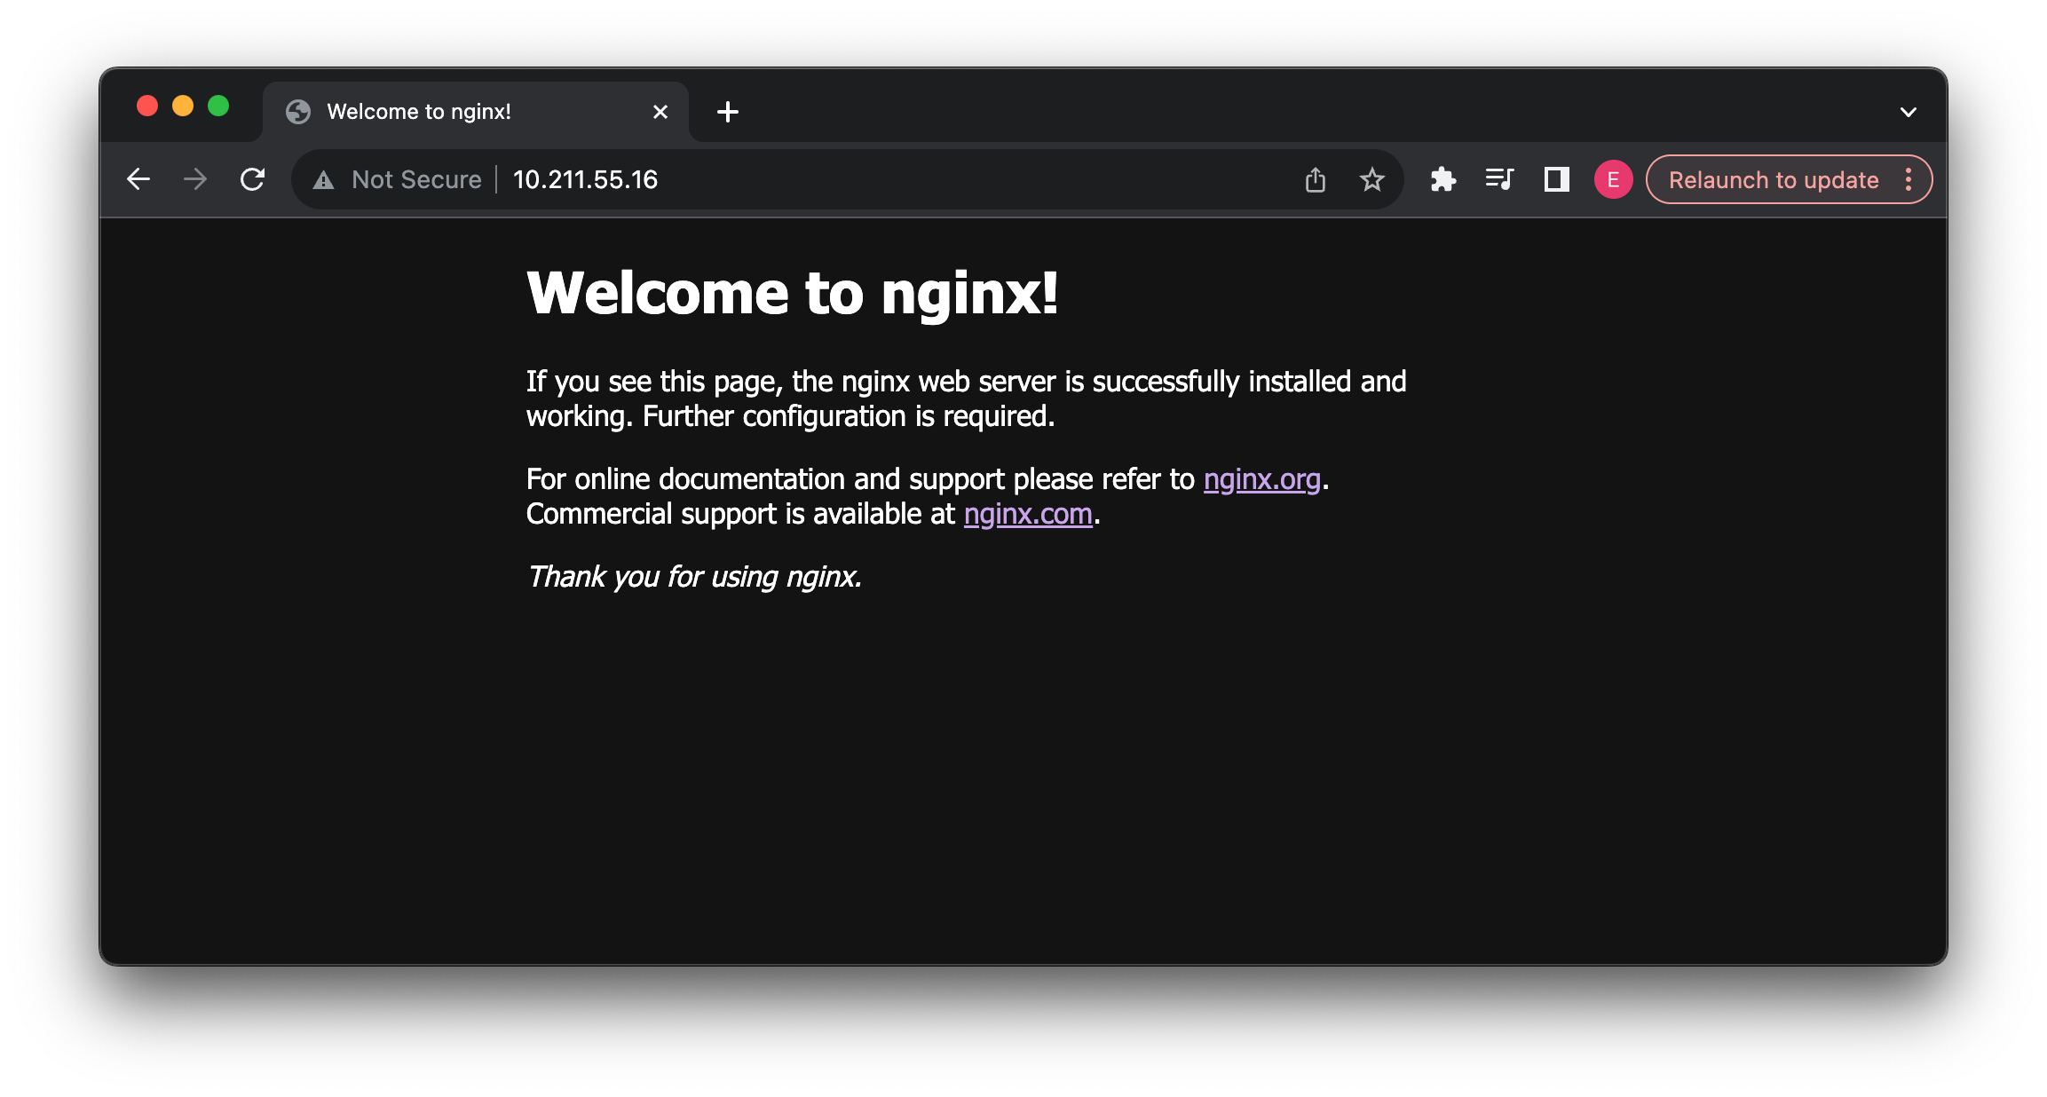The height and width of the screenshot is (1097, 2047).
Task: Click the 'Thank you for using nginx.' text
Action: (x=694, y=577)
